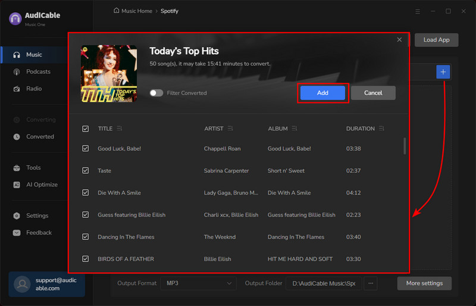
Task: Uncheck Guess featuring Billie Eilish checkbox
Action: point(86,215)
